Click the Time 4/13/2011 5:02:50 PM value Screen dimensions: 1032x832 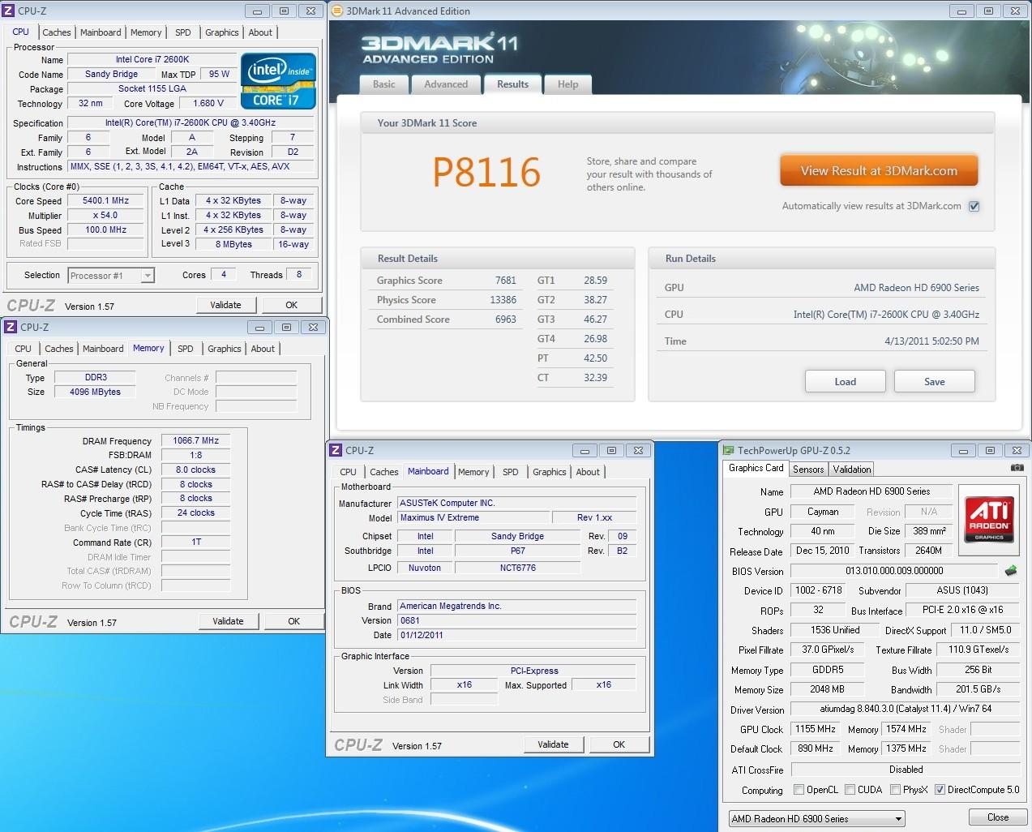[931, 341]
